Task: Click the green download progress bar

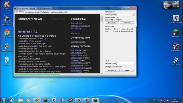Action: point(37,75)
